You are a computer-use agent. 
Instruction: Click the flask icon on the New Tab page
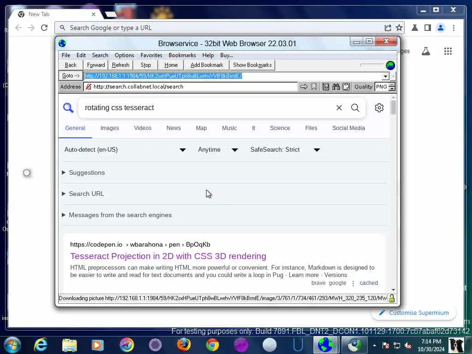click(x=425, y=51)
